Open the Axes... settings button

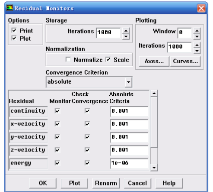point(154,61)
